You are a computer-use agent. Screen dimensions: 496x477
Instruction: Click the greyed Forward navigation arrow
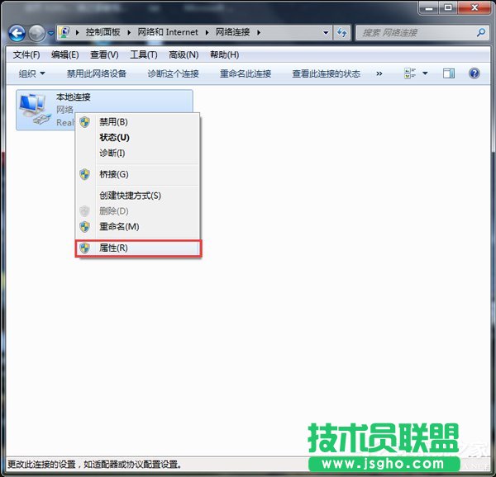coord(36,33)
